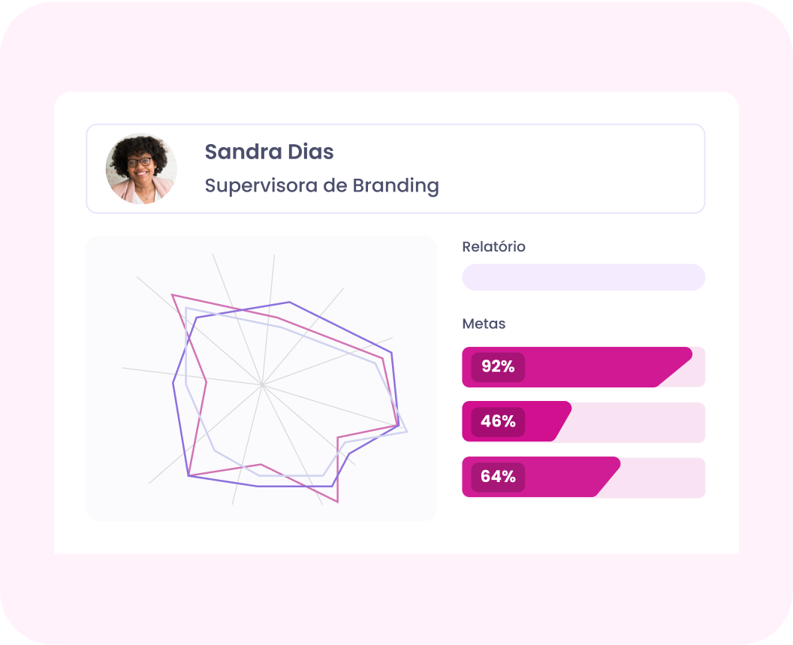Click the unfilled tip of the 92% bar
Image resolution: width=793 pixels, height=645 pixels.
tap(696, 373)
